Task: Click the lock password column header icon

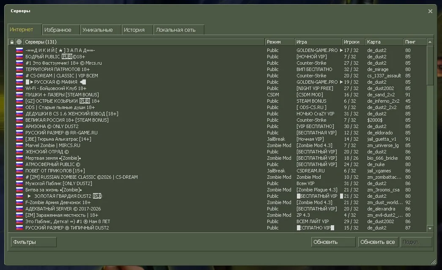Action: (x=12, y=42)
